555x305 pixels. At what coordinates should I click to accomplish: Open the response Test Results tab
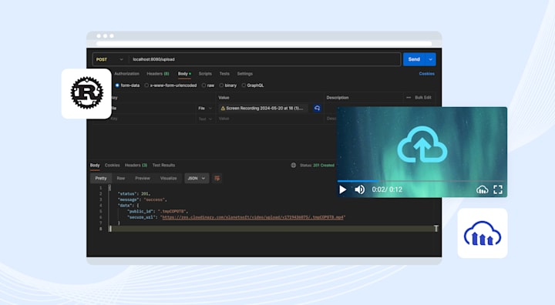163,166
